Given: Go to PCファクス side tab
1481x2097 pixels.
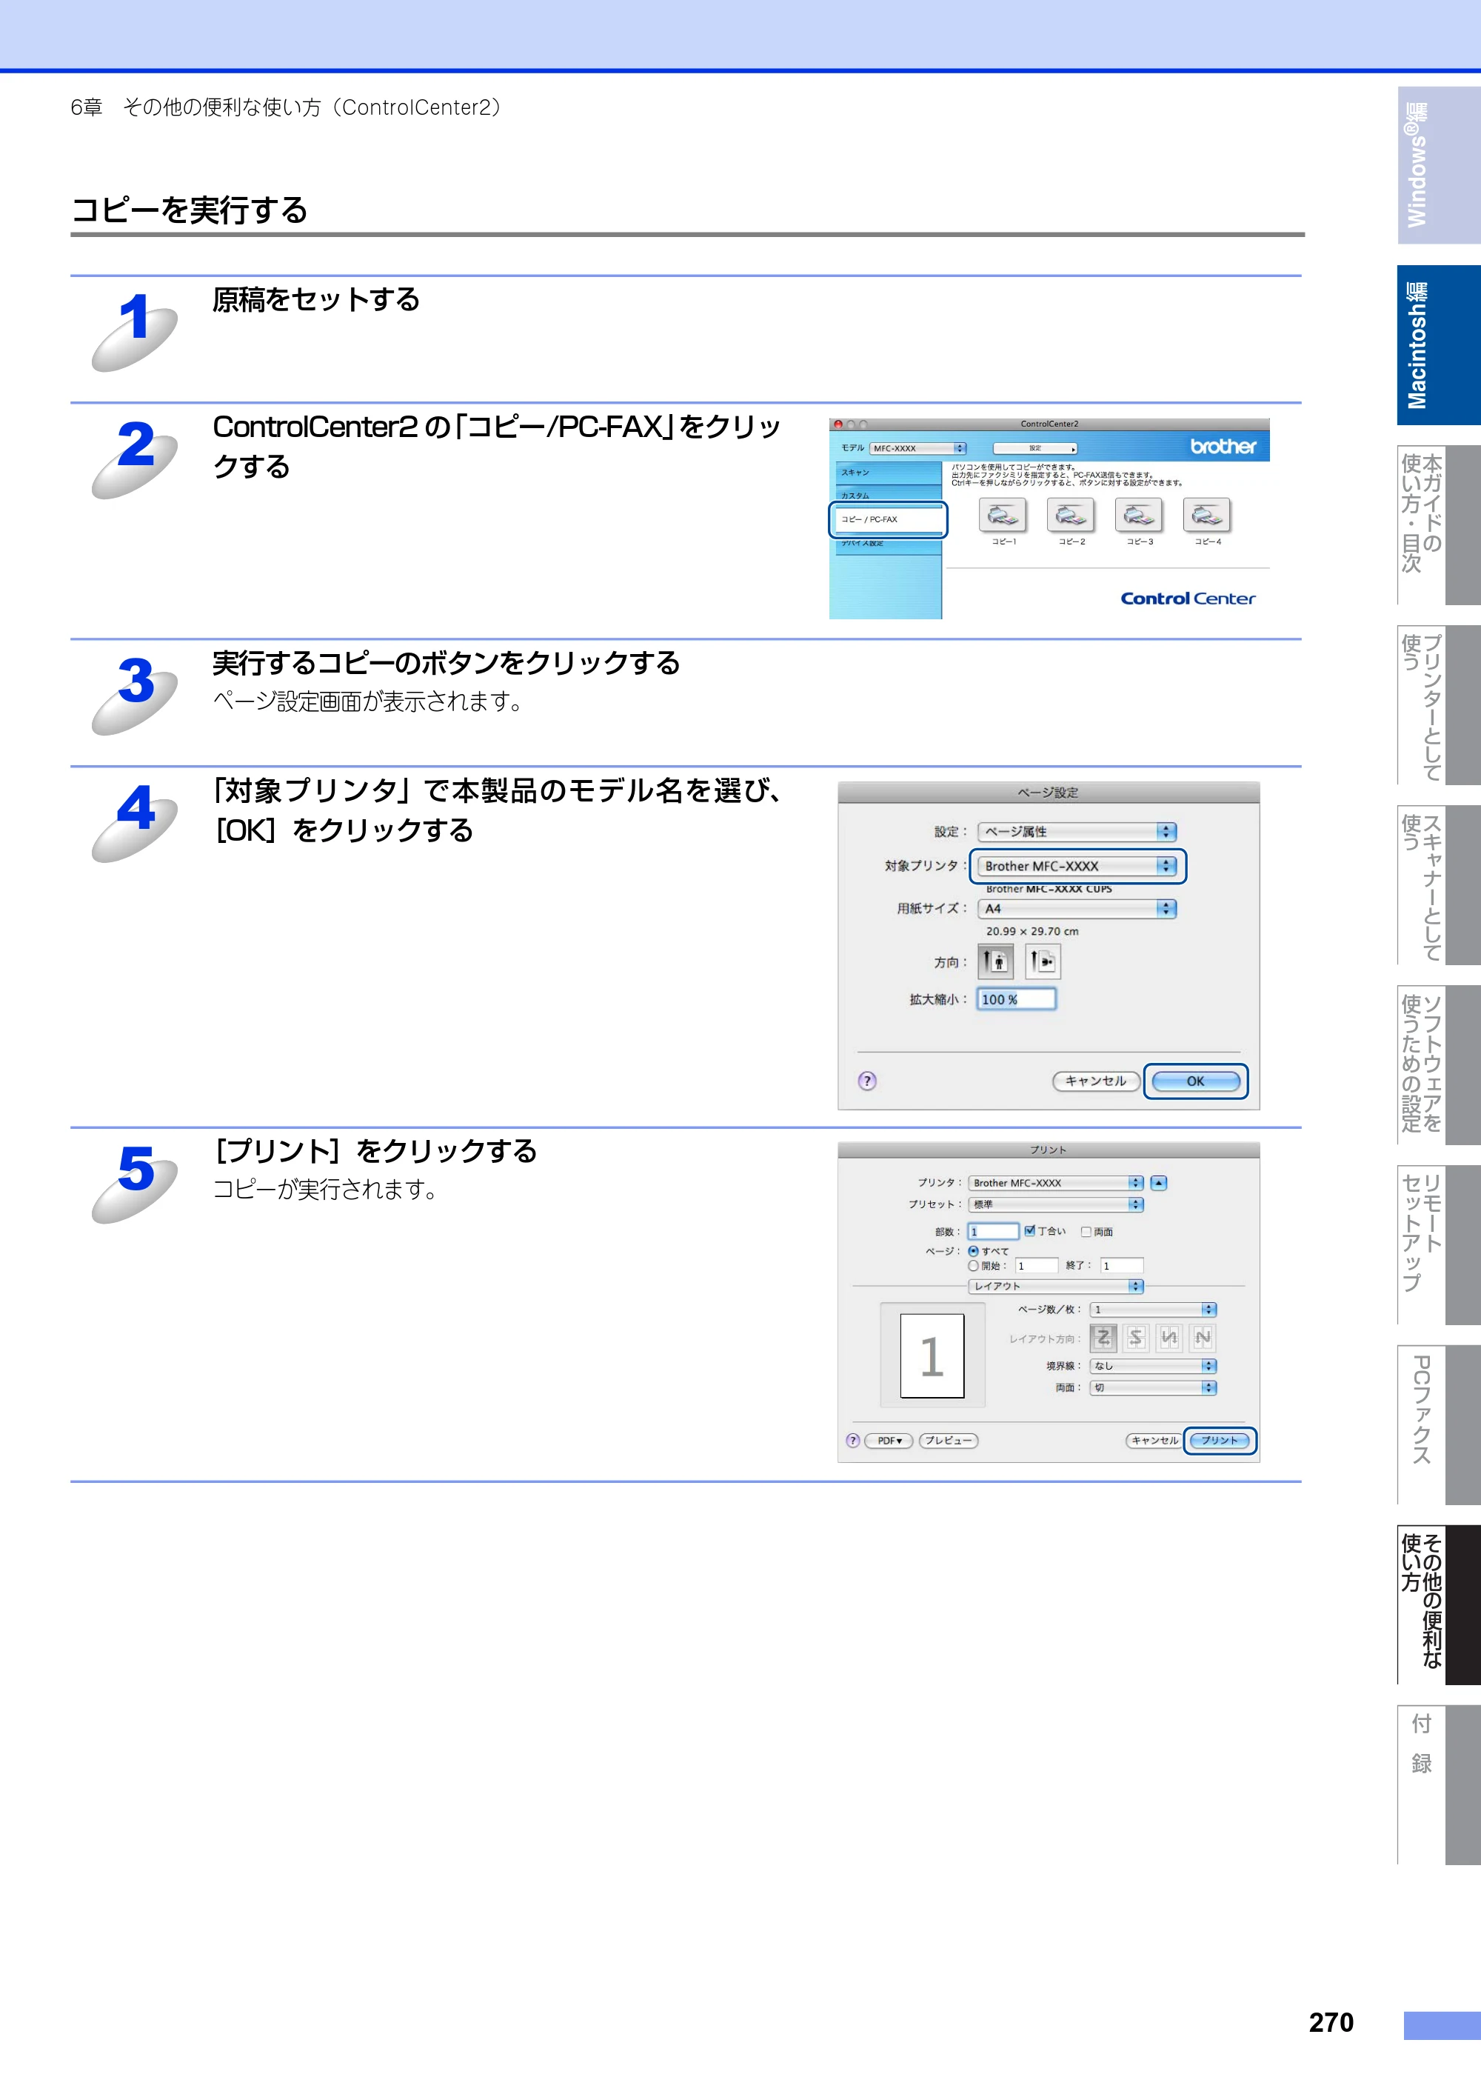Looking at the screenshot, I should coord(1438,1425).
